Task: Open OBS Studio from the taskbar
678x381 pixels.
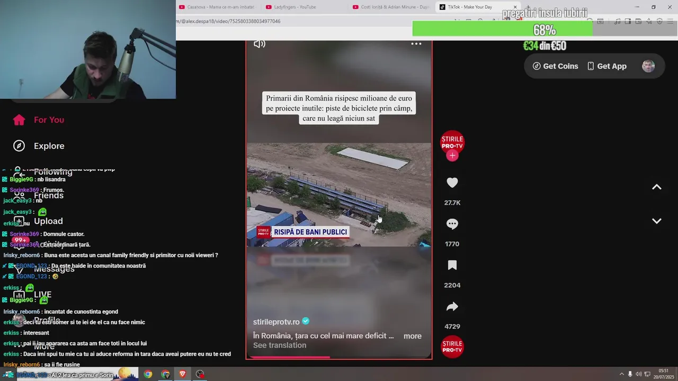Action: tap(200, 374)
